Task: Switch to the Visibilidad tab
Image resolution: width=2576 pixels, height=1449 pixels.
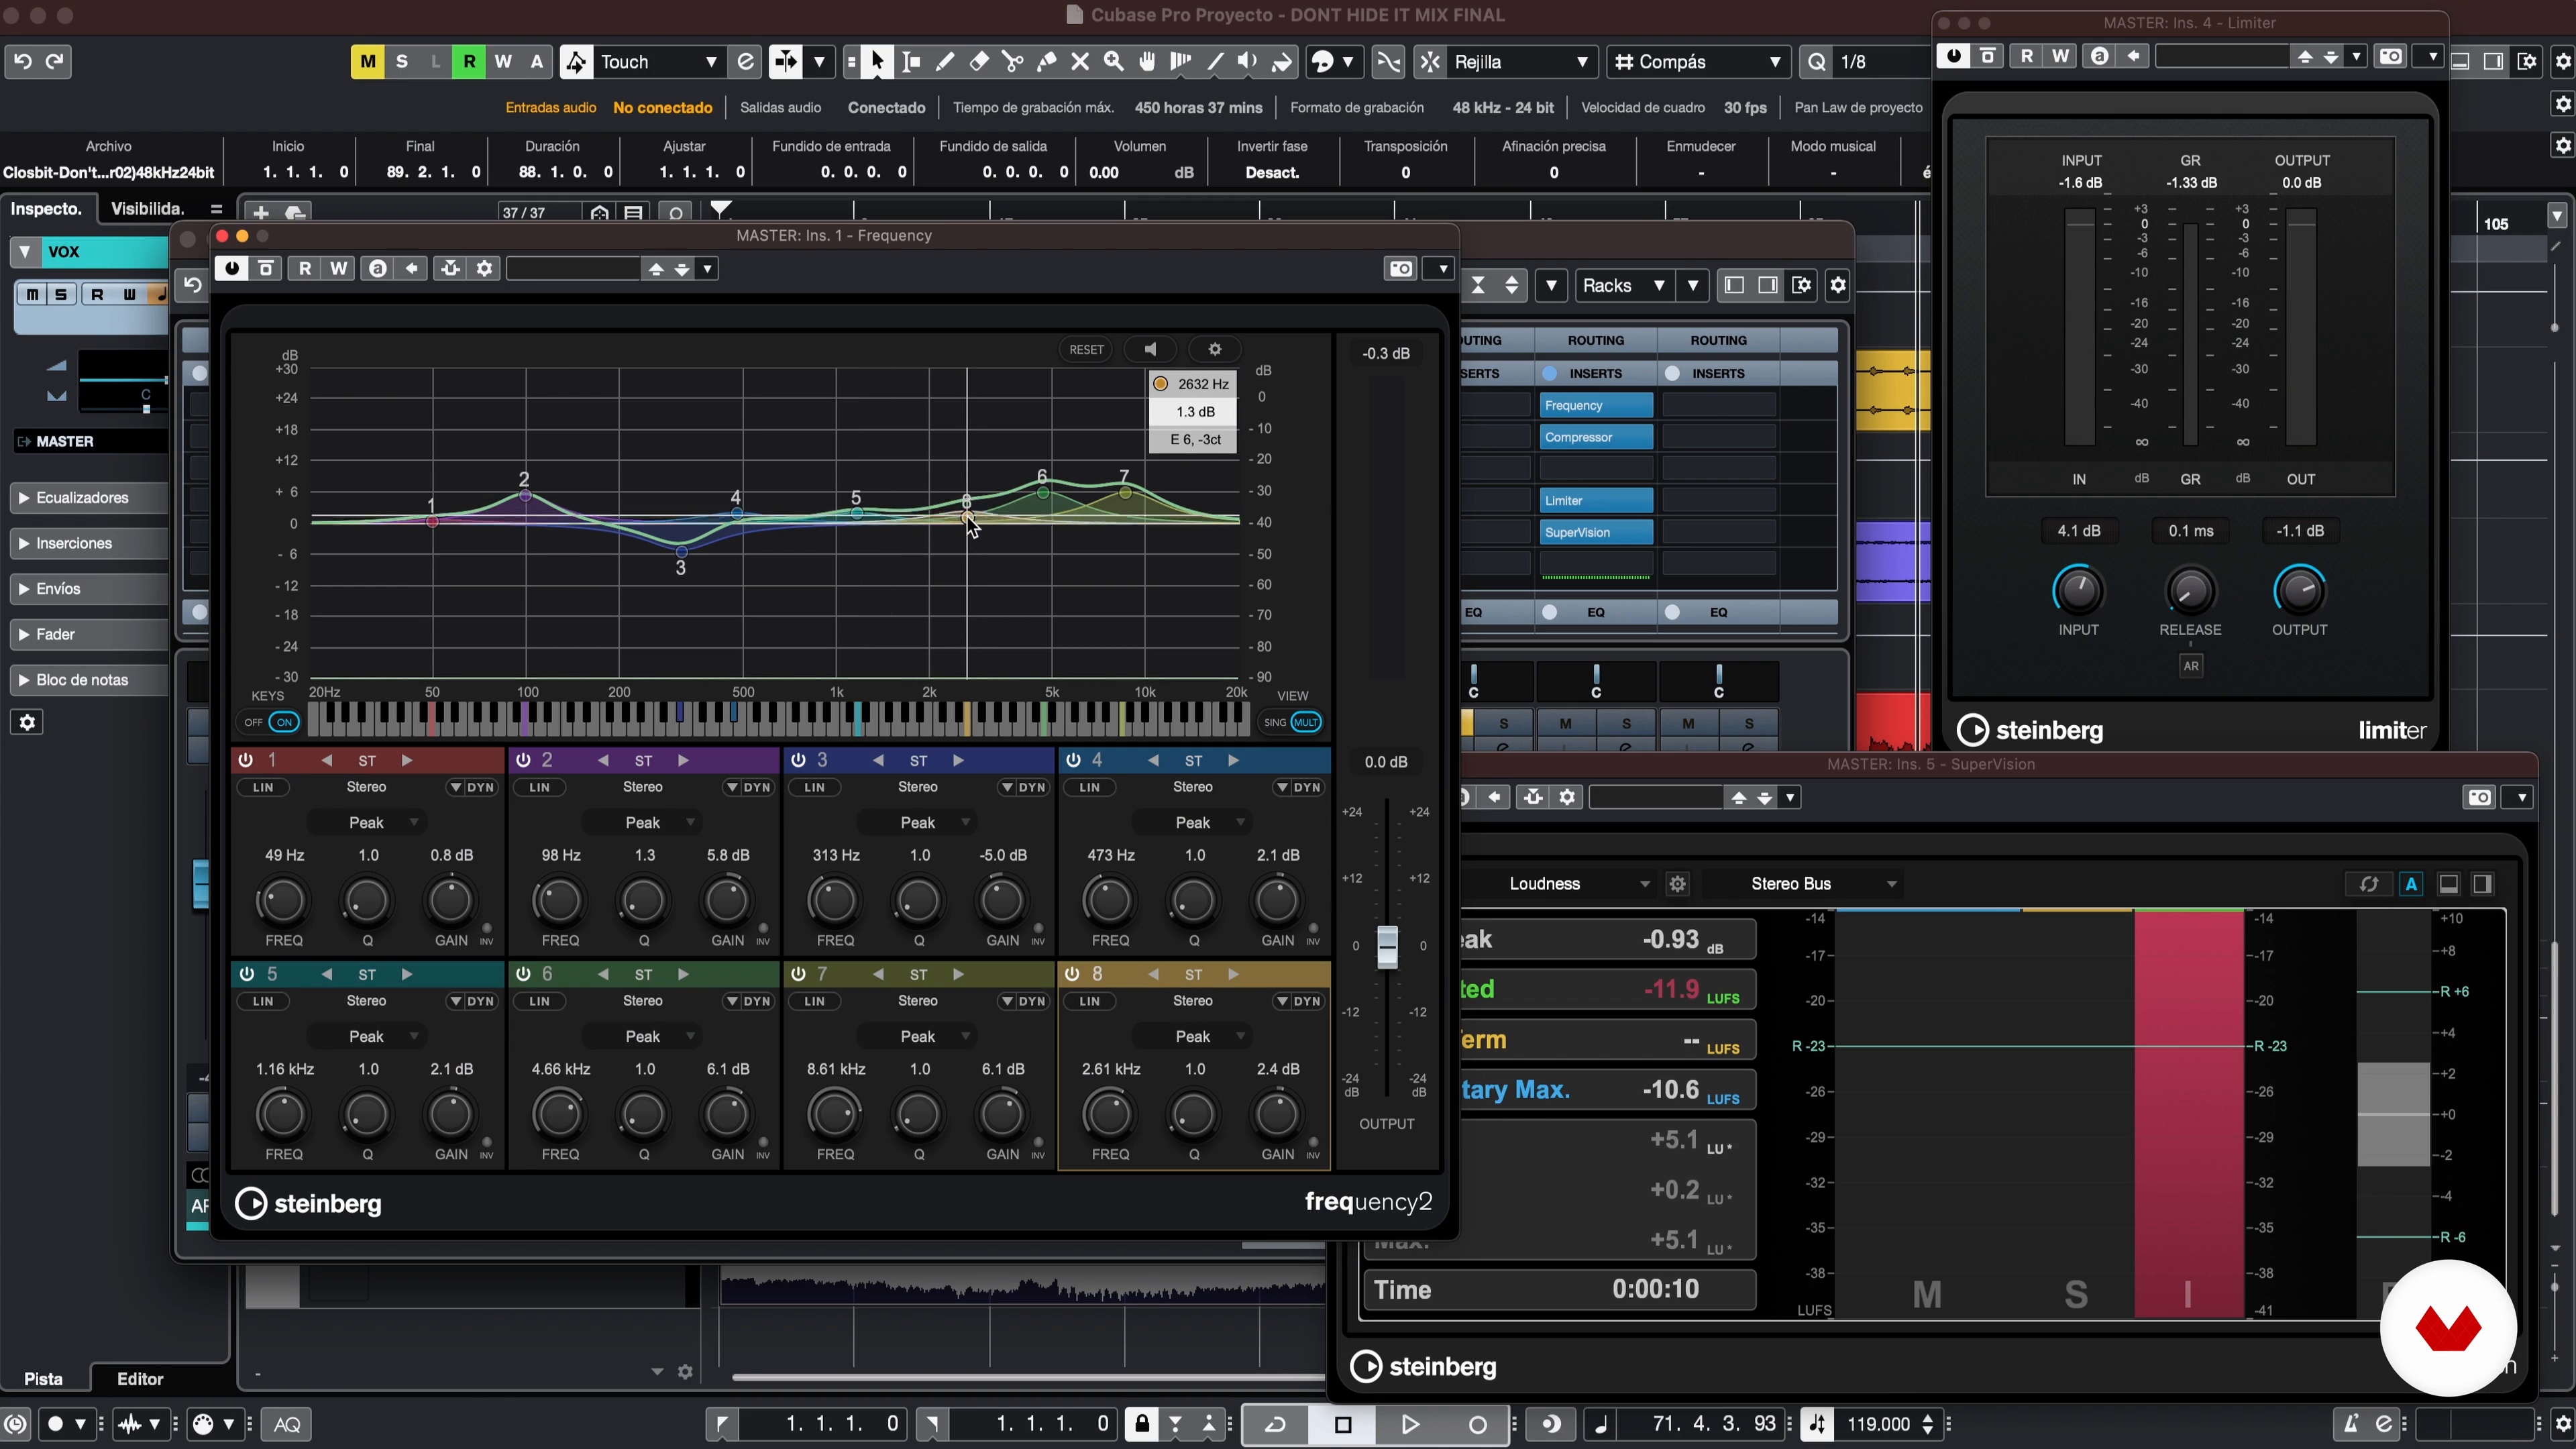Action: [x=147, y=208]
